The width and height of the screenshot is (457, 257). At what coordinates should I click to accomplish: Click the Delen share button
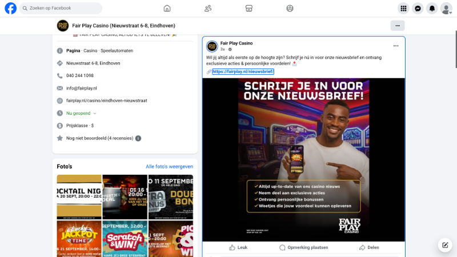click(x=369, y=247)
